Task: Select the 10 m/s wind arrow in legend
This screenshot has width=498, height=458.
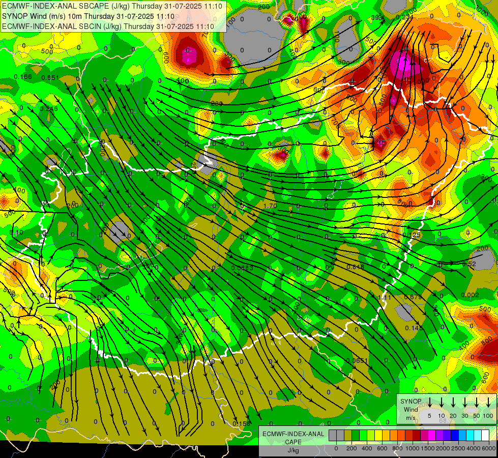Action: [x=442, y=403]
